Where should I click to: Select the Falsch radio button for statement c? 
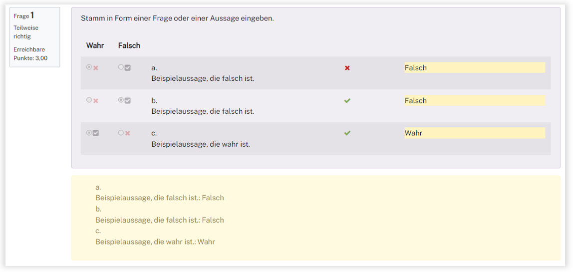click(121, 133)
